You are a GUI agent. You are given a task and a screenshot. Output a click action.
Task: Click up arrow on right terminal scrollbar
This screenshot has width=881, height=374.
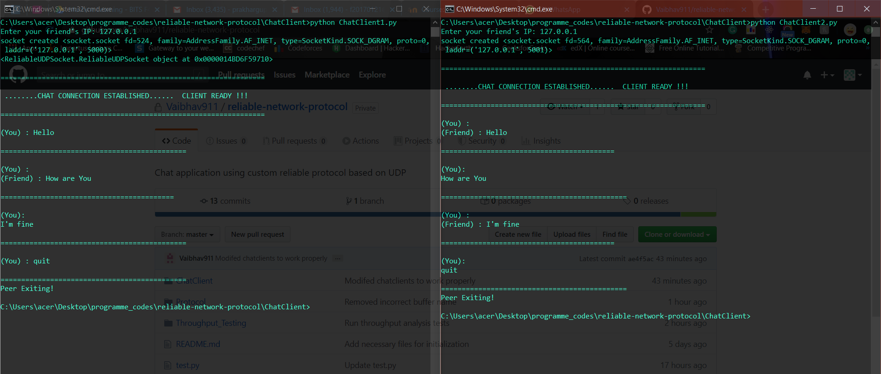click(875, 22)
